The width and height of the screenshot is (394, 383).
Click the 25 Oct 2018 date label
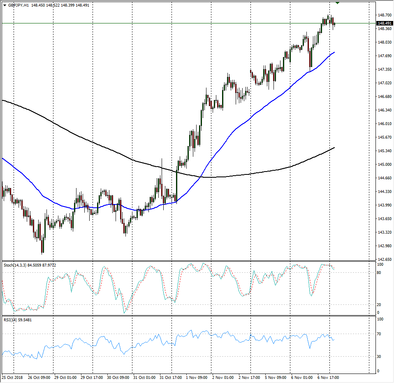click(13, 377)
